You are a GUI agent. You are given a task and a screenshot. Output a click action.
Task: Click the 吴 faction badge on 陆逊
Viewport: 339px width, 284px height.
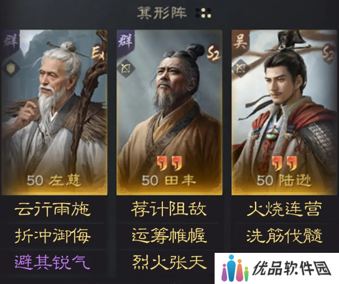241,42
